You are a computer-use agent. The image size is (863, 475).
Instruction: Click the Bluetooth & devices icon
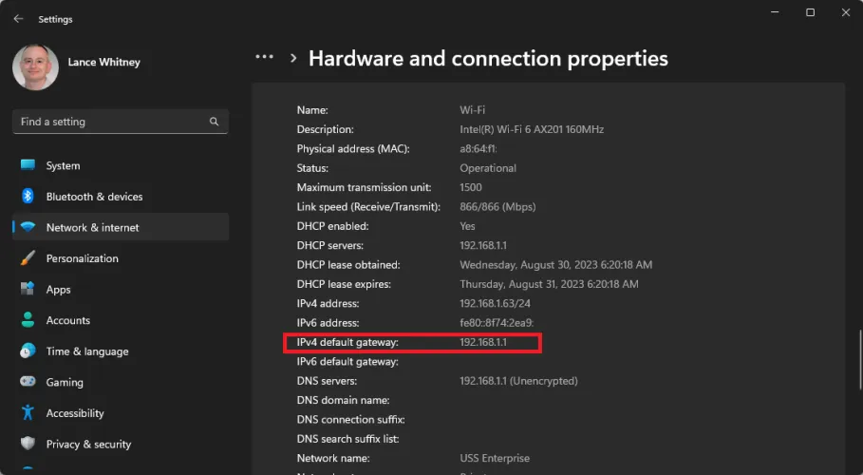tap(28, 197)
